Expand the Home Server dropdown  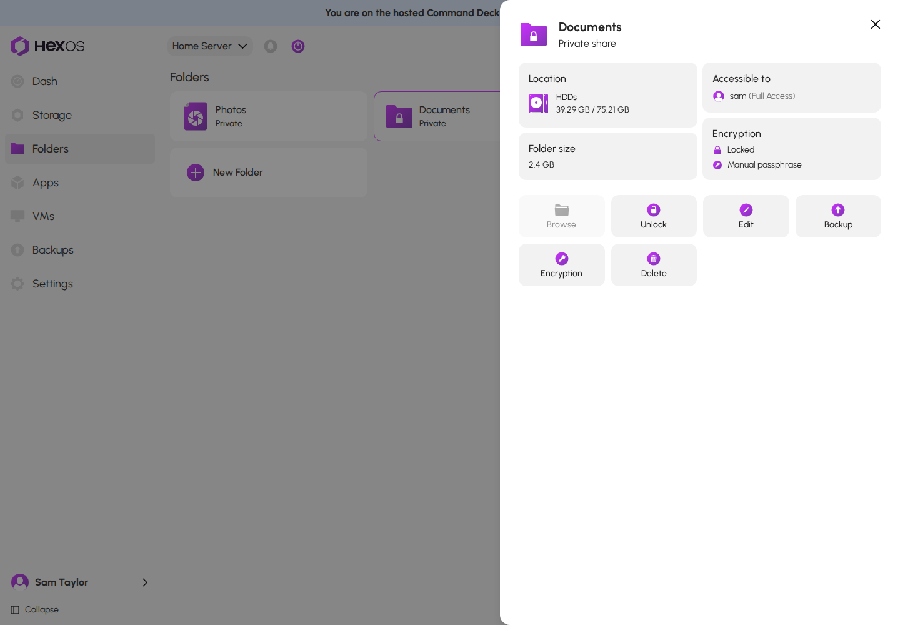(210, 46)
